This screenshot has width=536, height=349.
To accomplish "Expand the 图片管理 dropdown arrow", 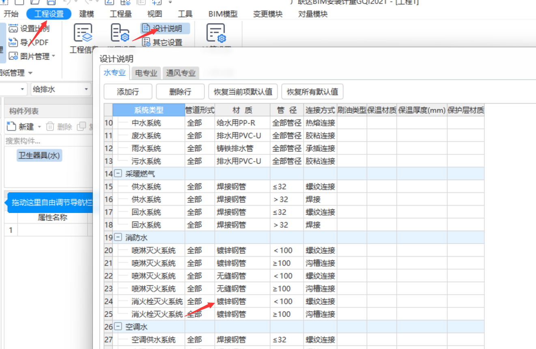I will click(x=53, y=56).
